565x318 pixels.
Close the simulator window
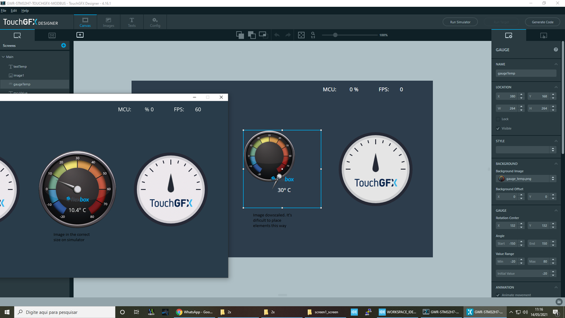[221, 97]
